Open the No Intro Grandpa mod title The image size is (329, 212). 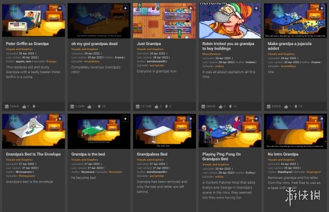(283, 154)
